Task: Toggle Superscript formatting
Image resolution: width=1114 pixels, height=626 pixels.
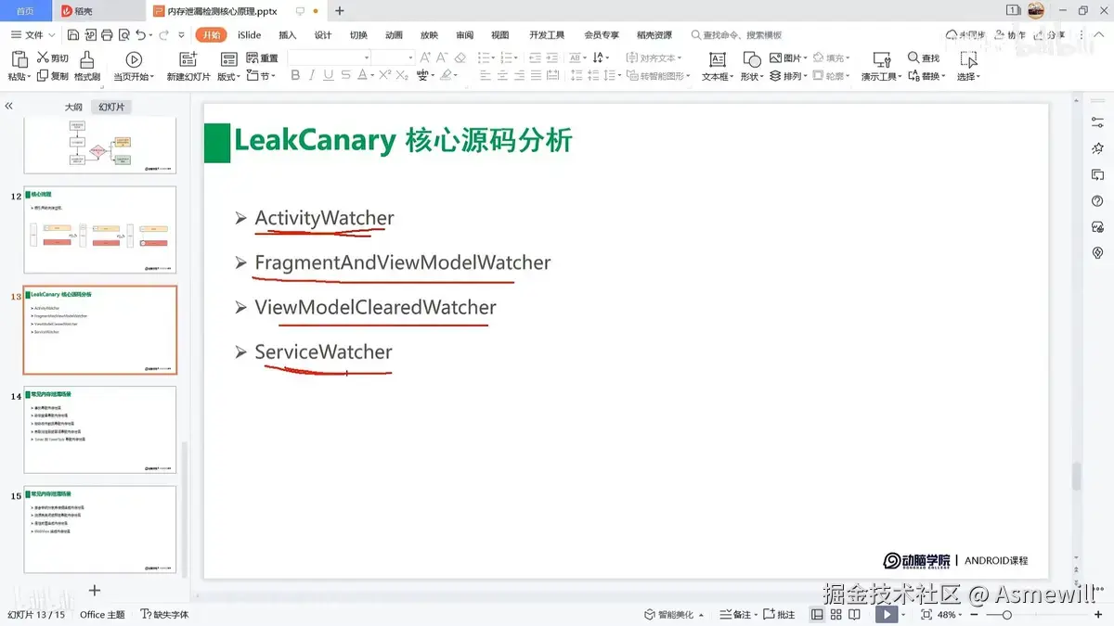Action: click(382, 76)
